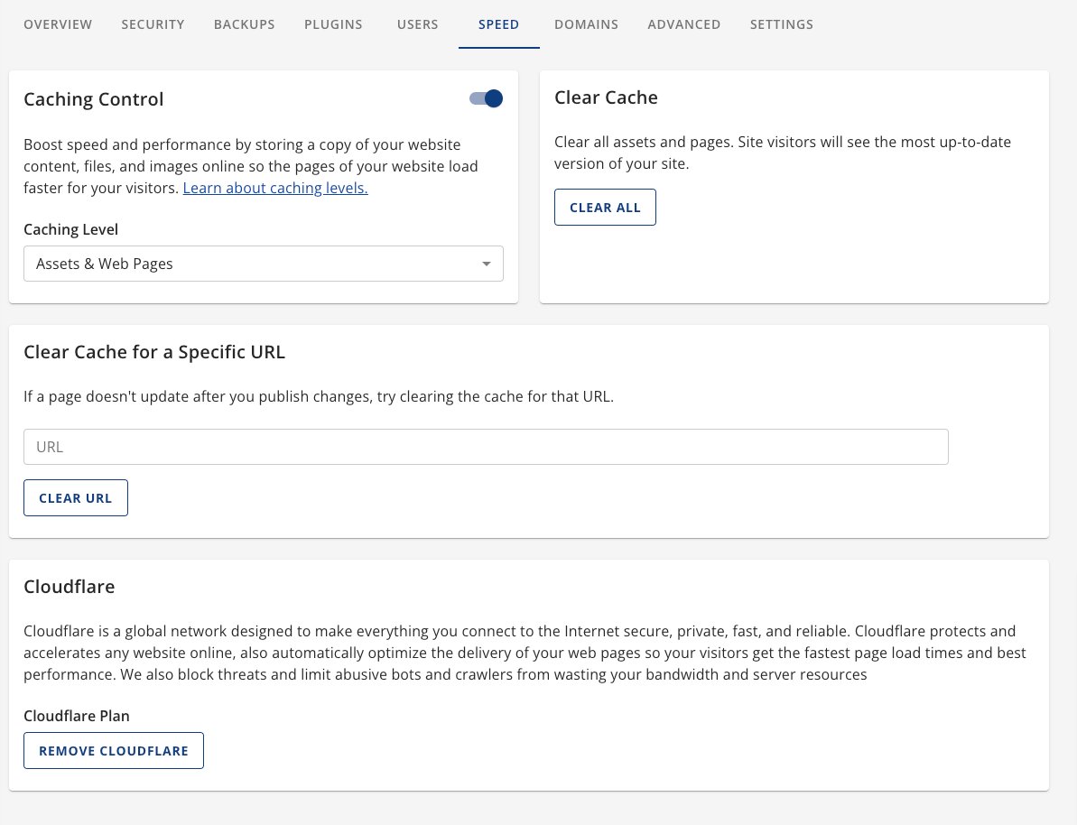This screenshot has width=1077, height=825.
Task: Navigate to the Domains tab
Action: 586,24
